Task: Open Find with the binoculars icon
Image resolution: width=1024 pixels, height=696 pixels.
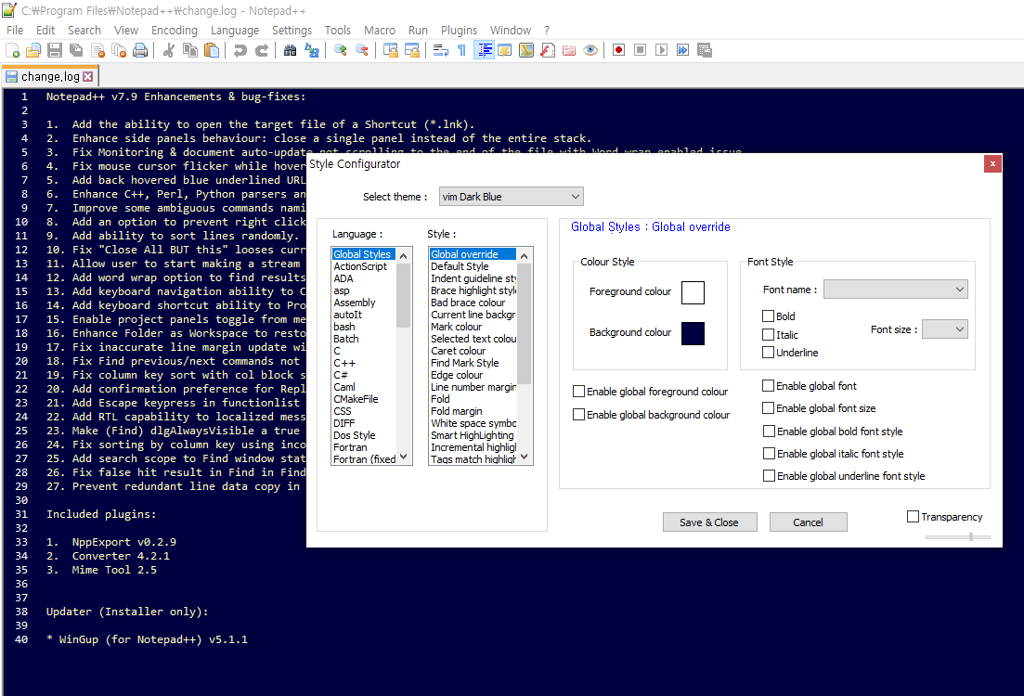Action: coord(290,50)
